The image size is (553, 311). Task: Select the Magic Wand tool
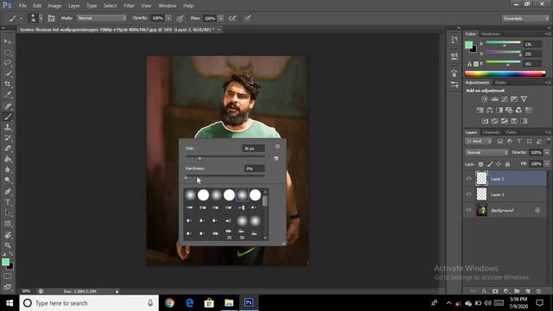coord(8,73)
